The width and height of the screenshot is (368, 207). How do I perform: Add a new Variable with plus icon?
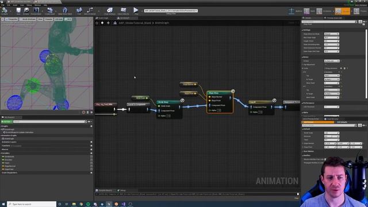(x=91, y=154)
